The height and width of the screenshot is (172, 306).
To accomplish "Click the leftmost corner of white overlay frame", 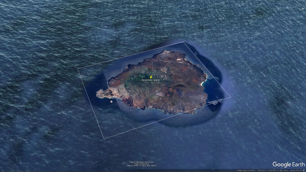I will 78,68.
